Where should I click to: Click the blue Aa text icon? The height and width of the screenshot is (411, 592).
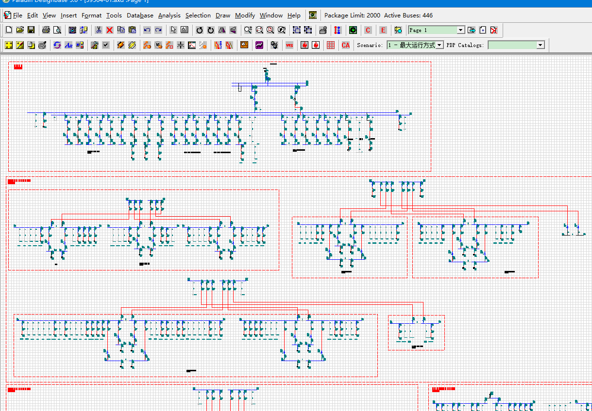click(x=68, y=45)
